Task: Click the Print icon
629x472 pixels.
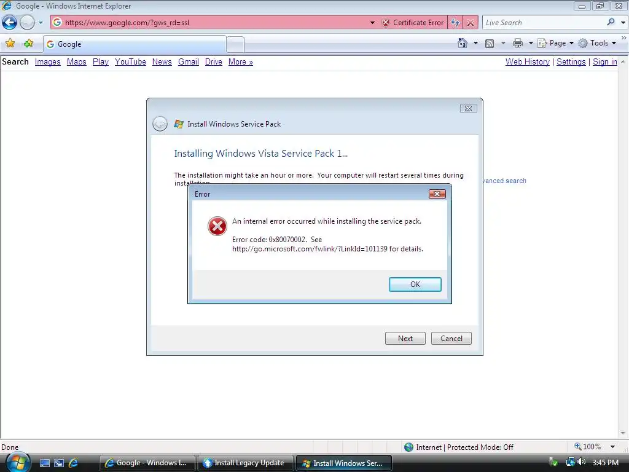Action: (518, 43)
